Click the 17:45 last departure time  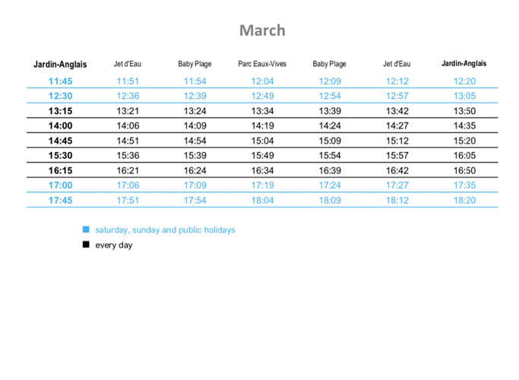[60, 201]
